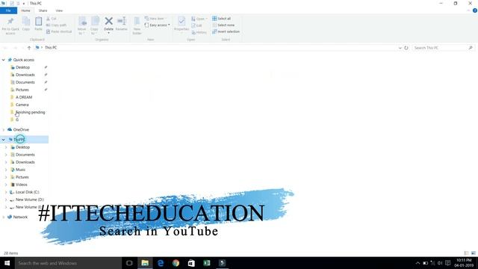Screen dimensions: 478x269
Task: Open Microsoft Store from taskbar
Action: pyautogui.click(x=191, y=263)
